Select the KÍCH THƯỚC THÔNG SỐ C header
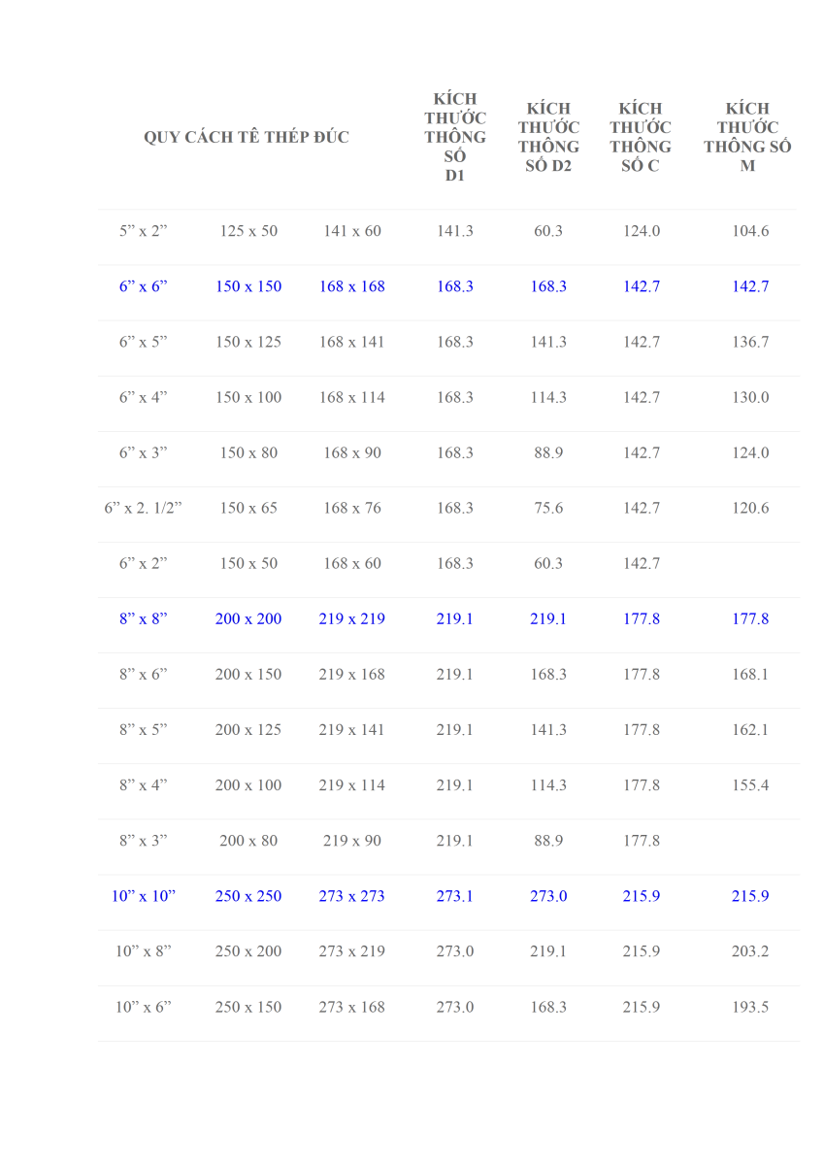 [x=641, y=137]
